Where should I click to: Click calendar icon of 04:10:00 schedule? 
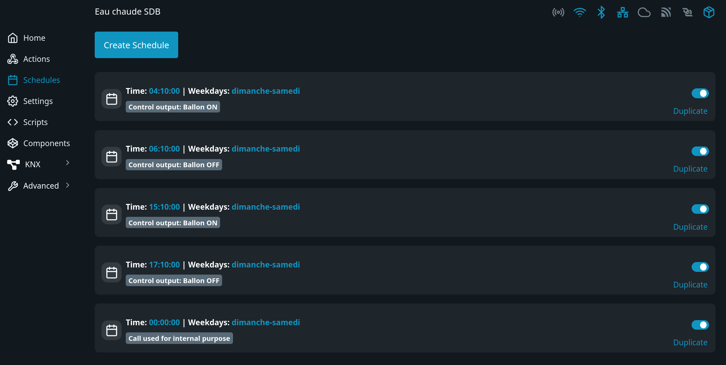tap(112, 99)
